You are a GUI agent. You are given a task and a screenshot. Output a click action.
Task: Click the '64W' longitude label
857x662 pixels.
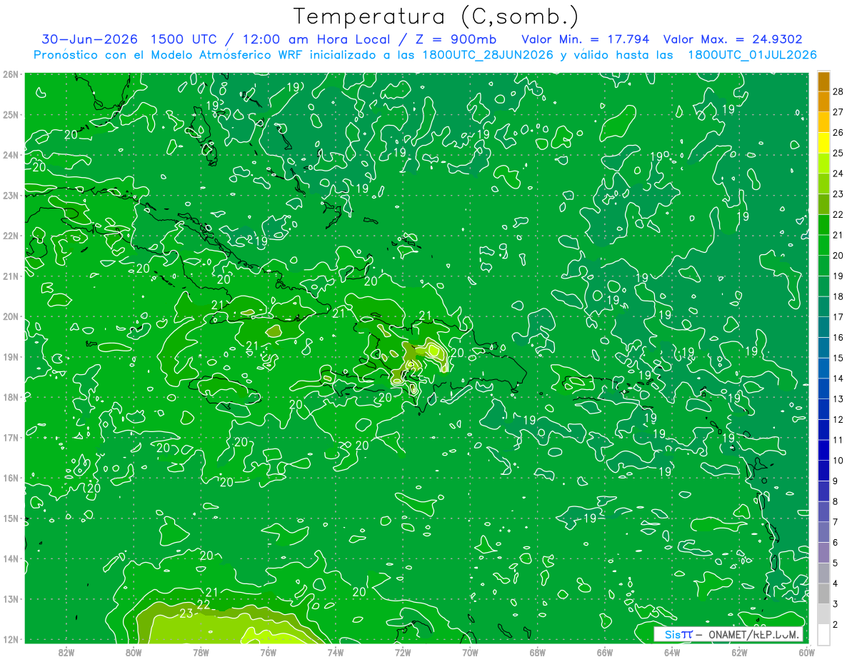[x=672, y=652]
